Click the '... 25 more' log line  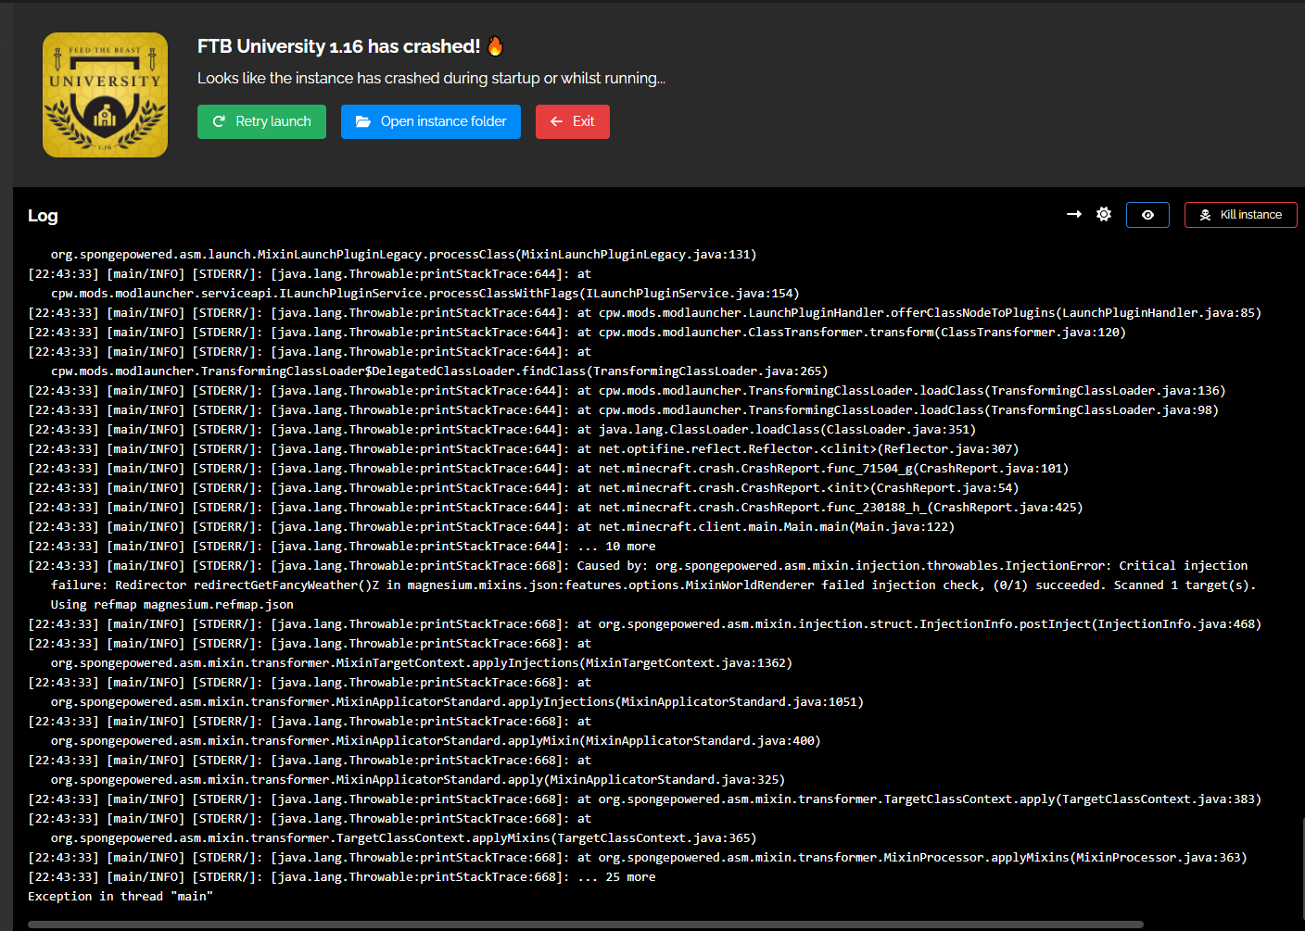coord(341,877)
